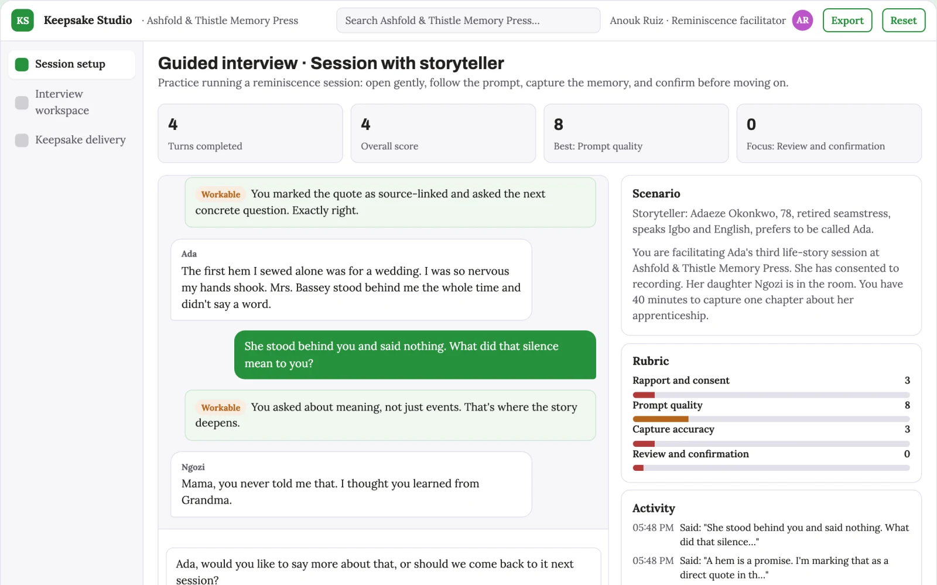Click the green message "She stood behind you"
937x585 pixels.
tap(415, 355)
